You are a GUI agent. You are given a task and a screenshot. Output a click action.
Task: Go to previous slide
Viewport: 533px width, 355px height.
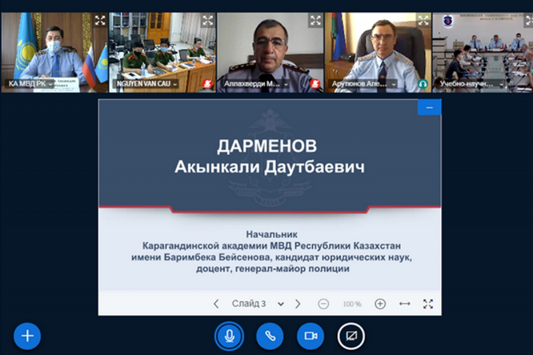pyautogui.click(x=216, y=304)
